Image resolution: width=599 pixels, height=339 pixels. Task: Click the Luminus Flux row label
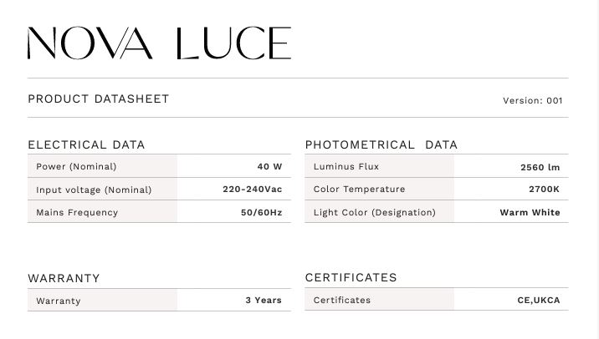tap(346, 167)
